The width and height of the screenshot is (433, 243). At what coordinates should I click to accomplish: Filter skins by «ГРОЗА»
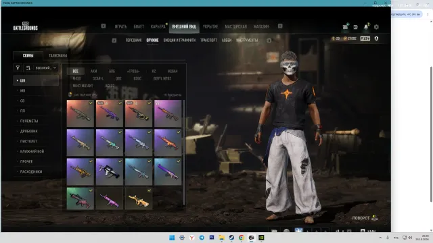[133, 71]
